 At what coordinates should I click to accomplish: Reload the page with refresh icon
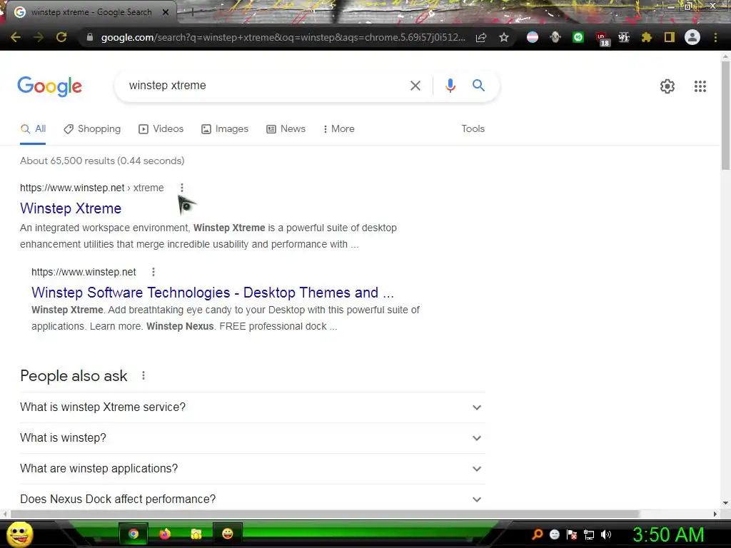point(61,37)
